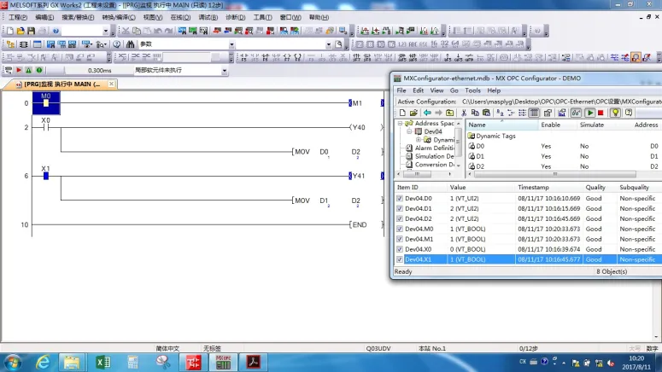Sort by the Name column header
The width and height of the screenshot is (662, 372).
pos(501,125)
